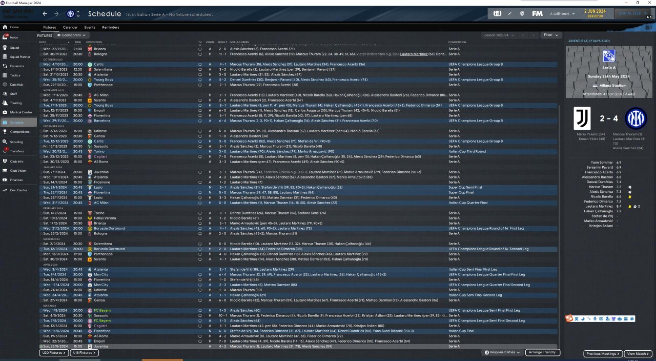The image size is (656, 361).
Task: Click the Sogou input method S icon
Action: tap(569, 318)
